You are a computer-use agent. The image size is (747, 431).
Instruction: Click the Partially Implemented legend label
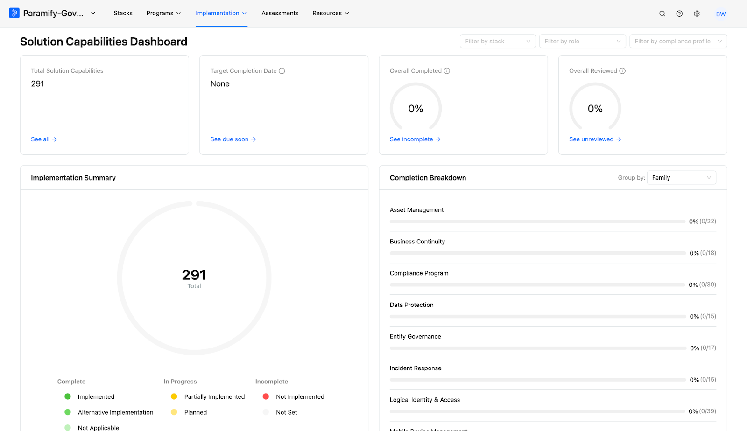click(x=214, y=397)
